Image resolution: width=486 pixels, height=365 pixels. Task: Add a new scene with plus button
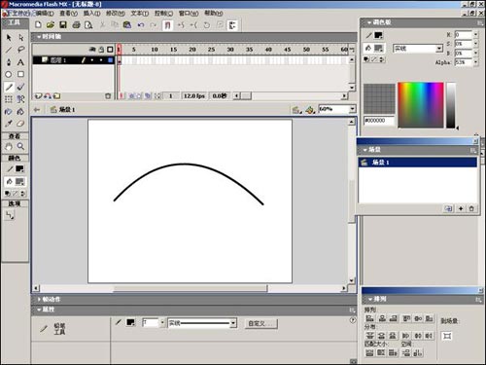point(461,208)
